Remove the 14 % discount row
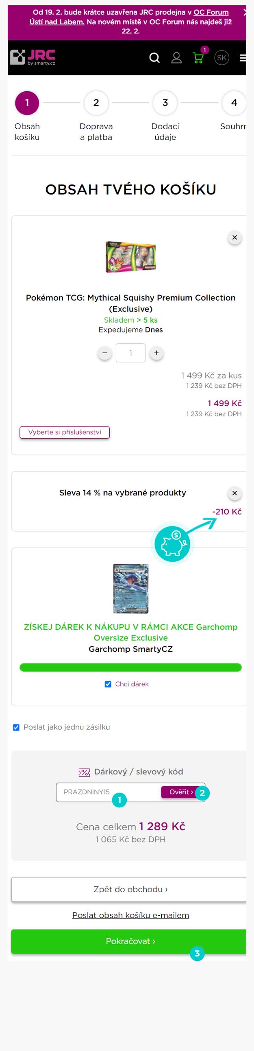This screenshot has height=1051, width=254. (234, 493)
